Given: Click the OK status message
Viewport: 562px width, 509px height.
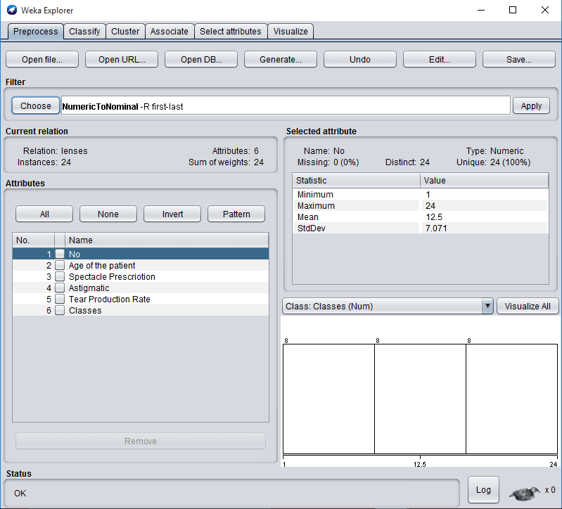Looking at the screenshot, I should 20,494.
